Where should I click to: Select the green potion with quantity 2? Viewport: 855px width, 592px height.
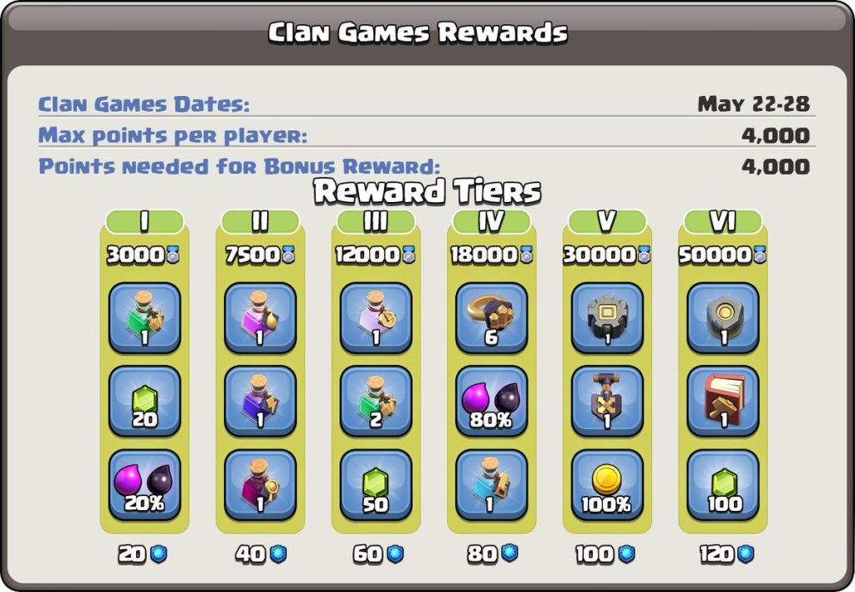pos(376,402)
